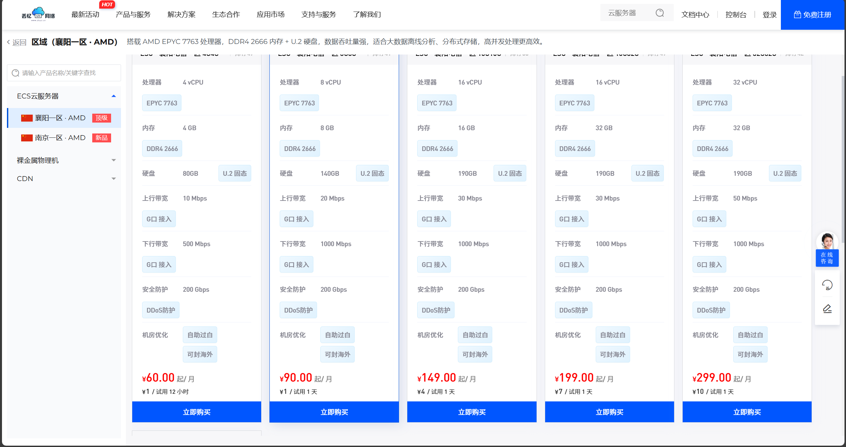846x447 pixels.
Task: Expand the CDN section
Action: tap(113, 179)
